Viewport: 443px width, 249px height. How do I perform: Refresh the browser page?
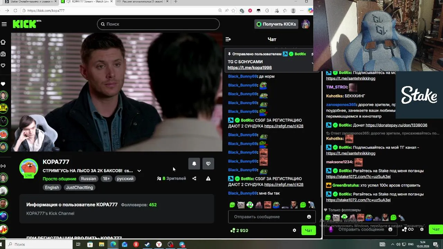click(x=15, y=11)
